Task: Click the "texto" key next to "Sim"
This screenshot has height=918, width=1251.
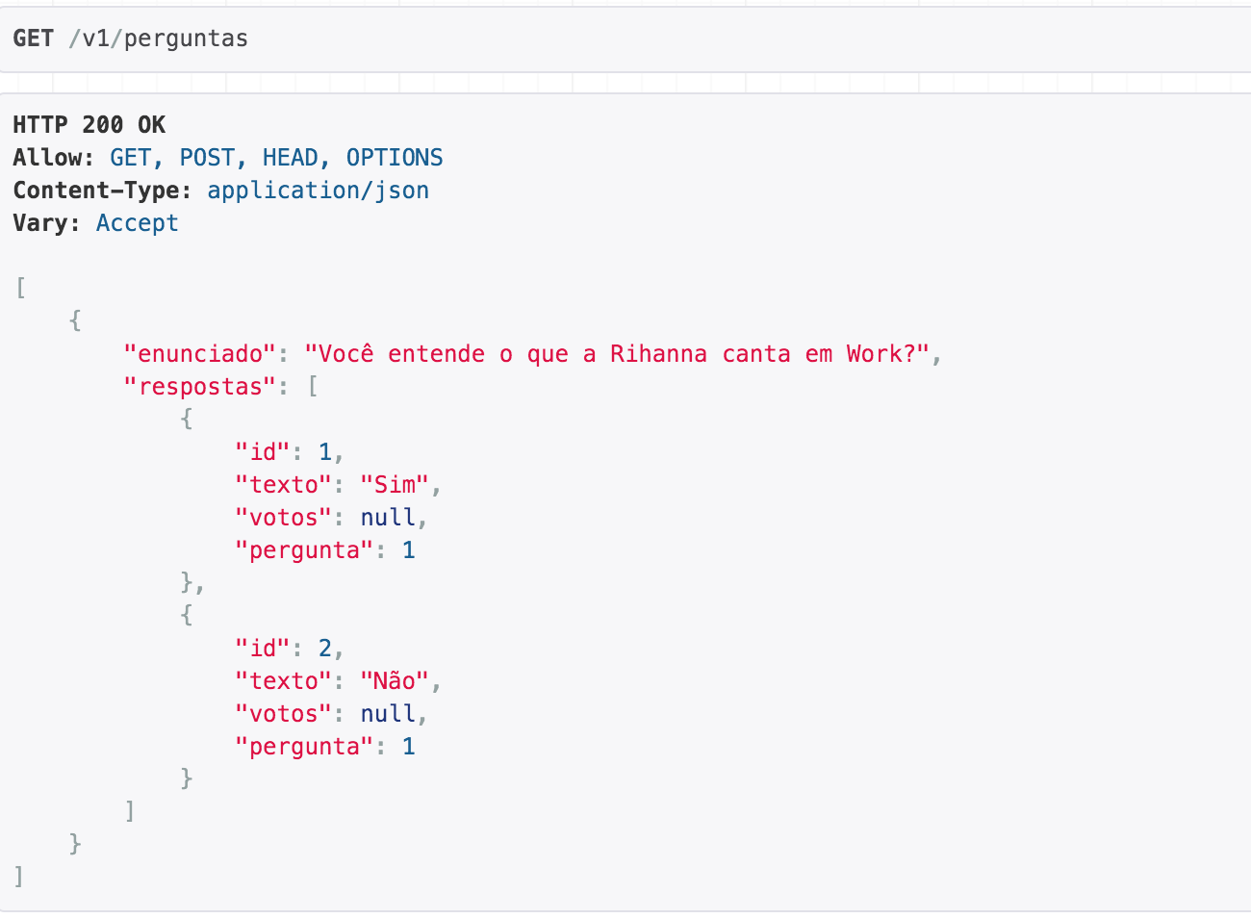Action: (284, 485)
